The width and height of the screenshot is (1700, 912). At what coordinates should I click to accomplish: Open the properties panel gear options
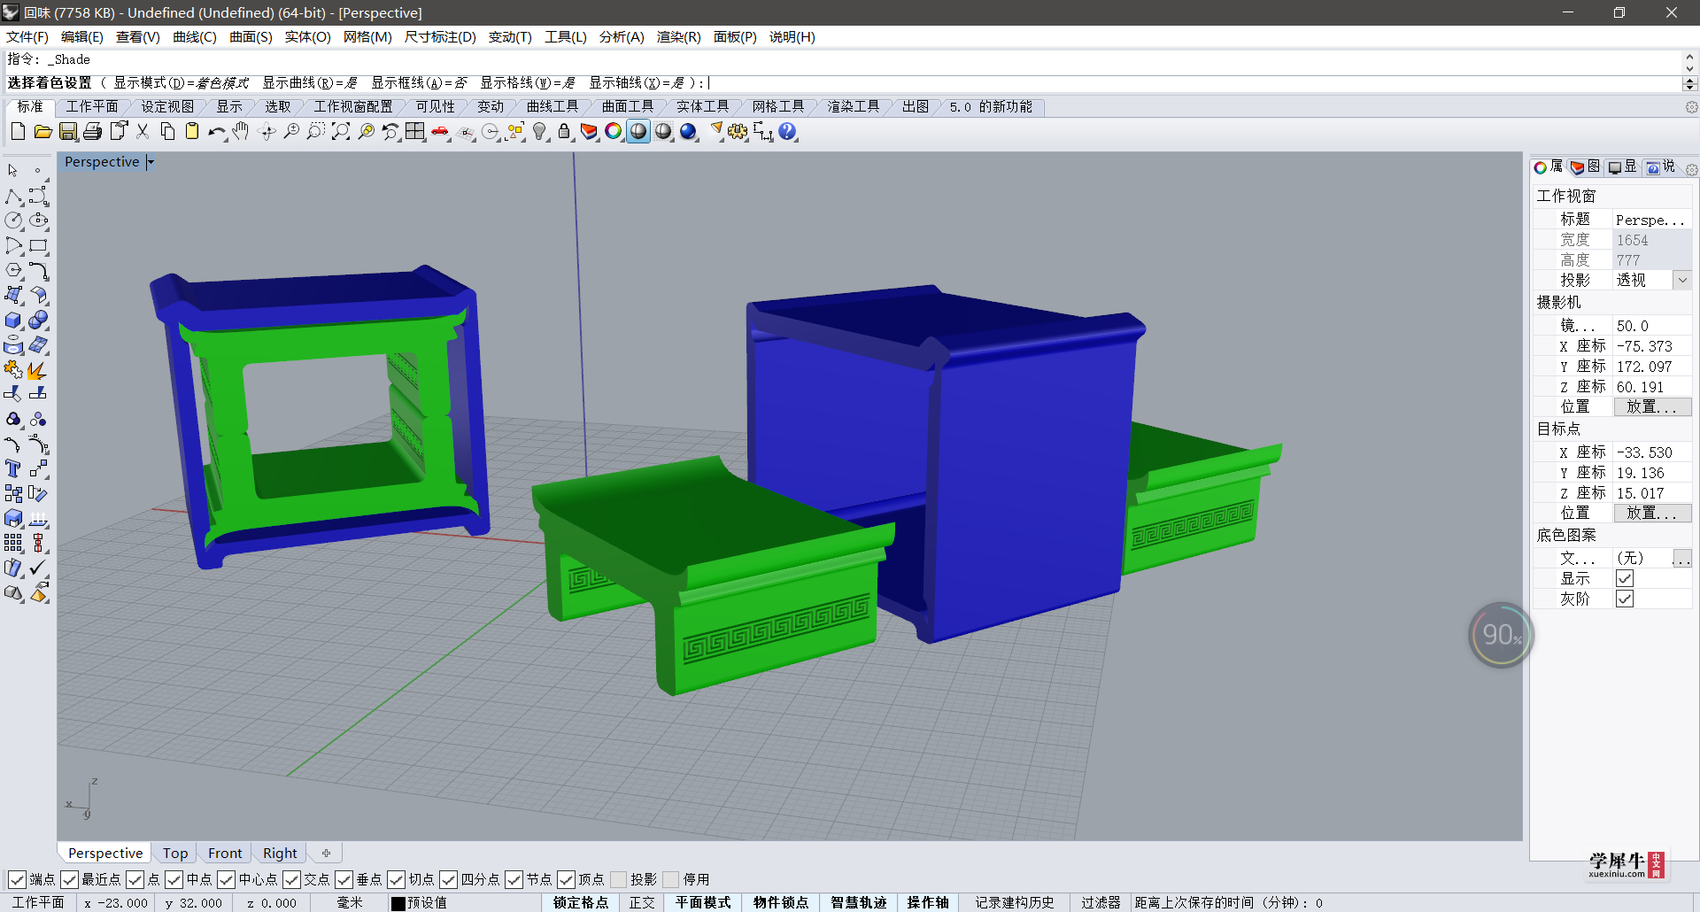[x=1691, y=169]
